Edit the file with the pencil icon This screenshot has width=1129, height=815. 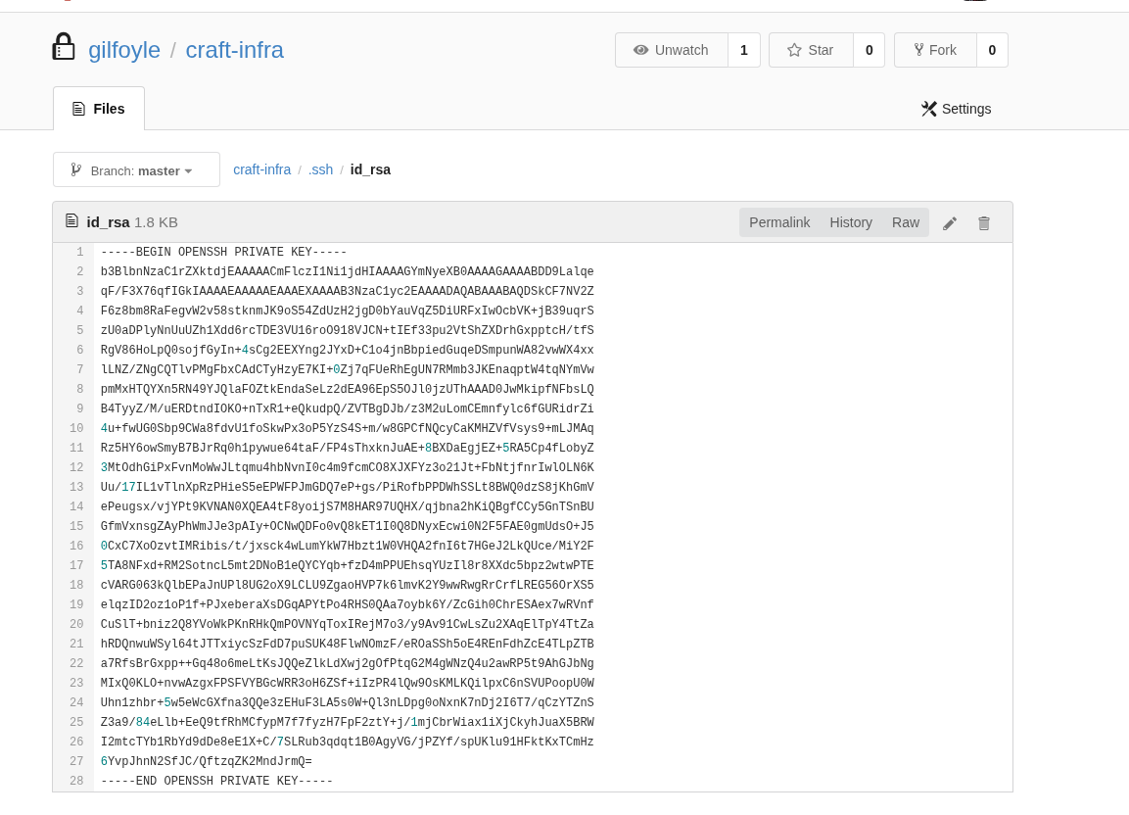[950, 223]
